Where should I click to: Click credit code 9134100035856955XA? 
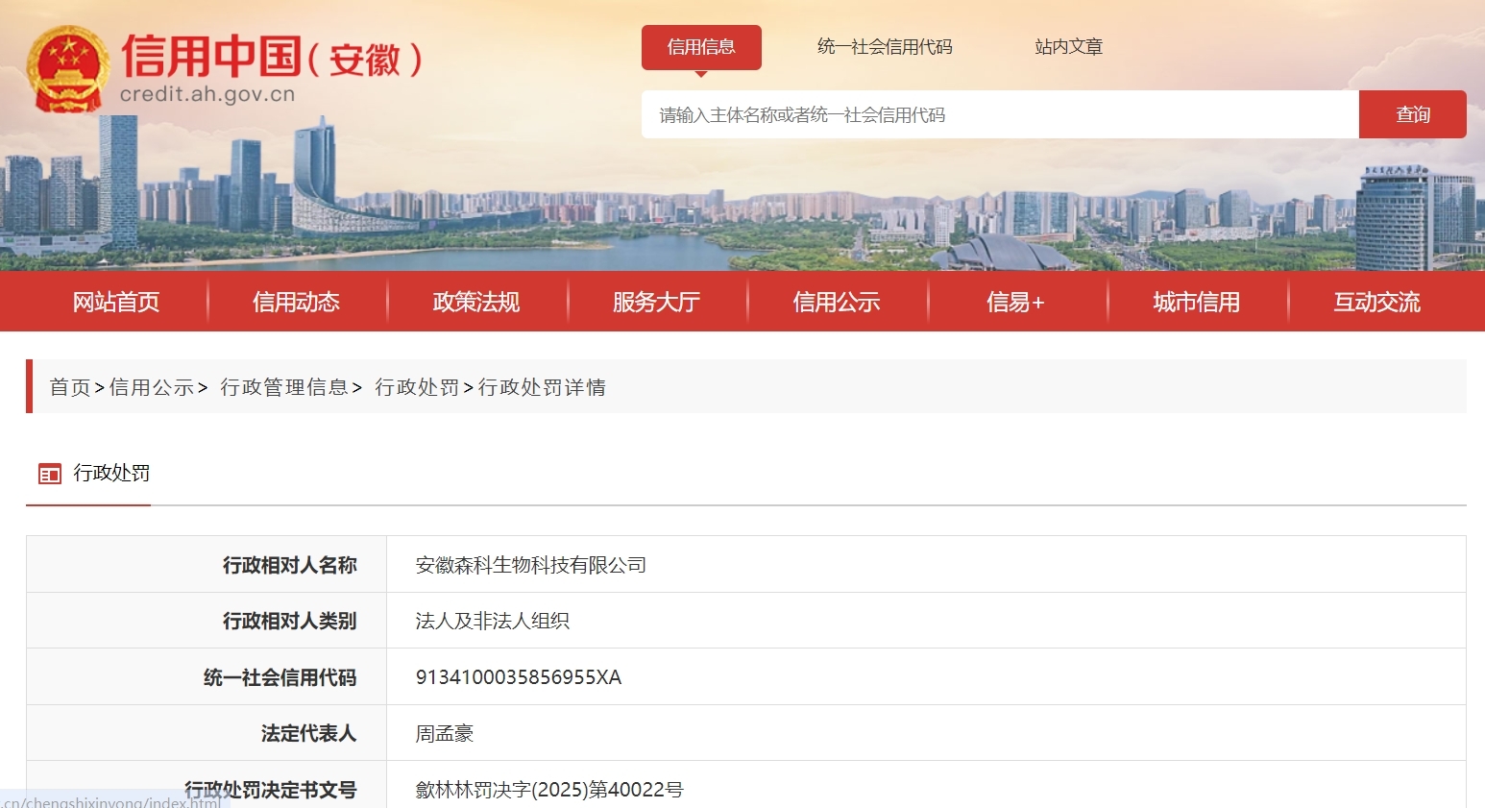519,677
